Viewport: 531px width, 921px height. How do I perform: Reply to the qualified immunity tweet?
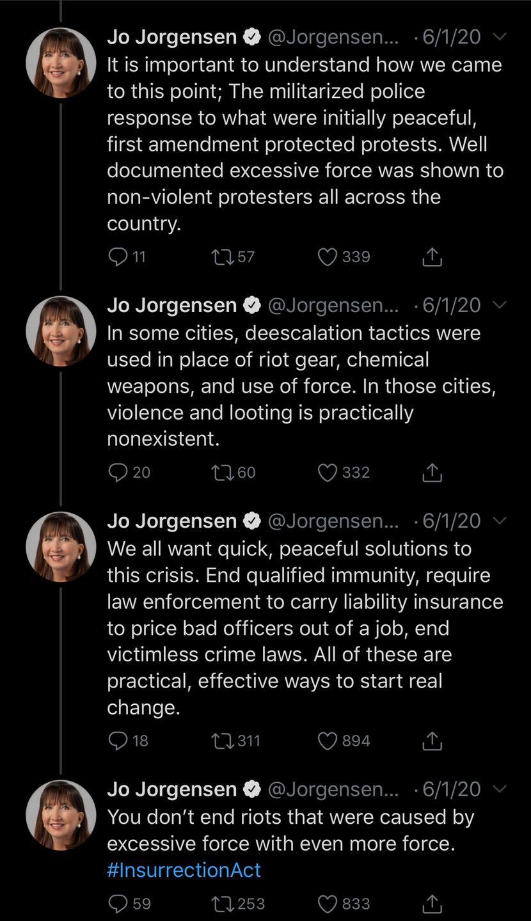click(118, 740)
